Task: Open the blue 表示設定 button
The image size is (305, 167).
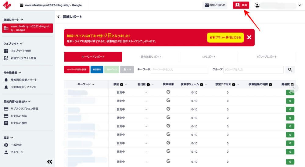Action: pyautogui.click(x=97, y=69)
